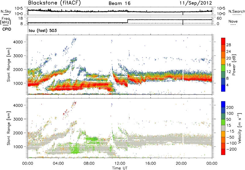The height and width of the screenshot is (170, 245).
Task: Click the light green segment of velocity colorbar
Action: [x=223, y=122]
